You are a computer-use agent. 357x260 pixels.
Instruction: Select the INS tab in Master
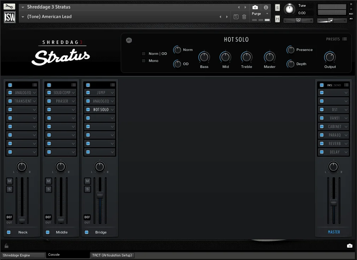click(329, 85)
